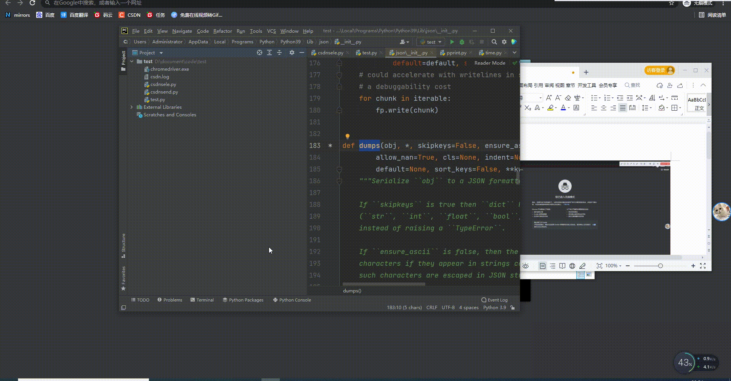This screenshot has height=381, width=731.
Task: Collapse the WPS ribbon chevron
Action: [703, 85]
